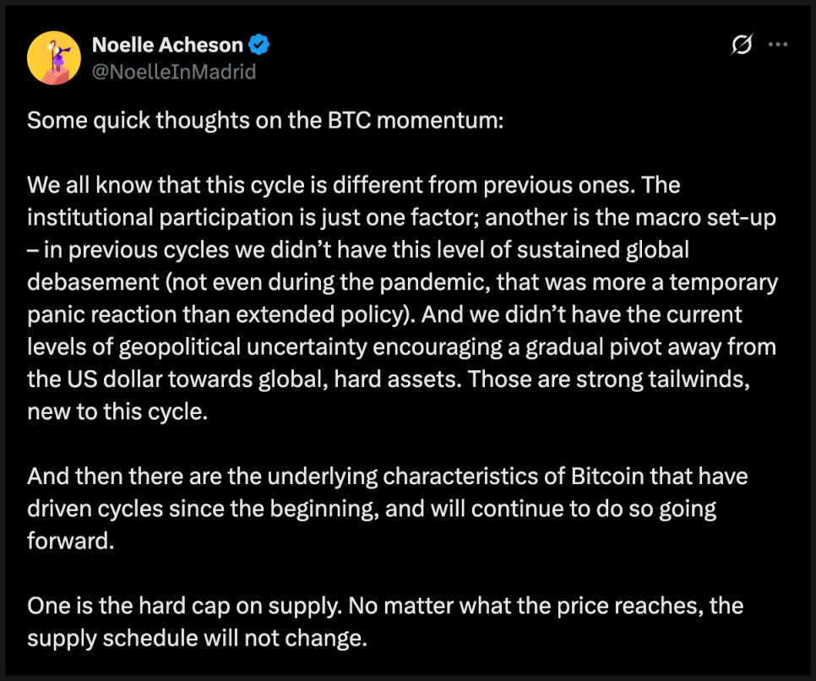Viewport: 816px width, 681px height.
Task: Click the text 'supply schedule will not change.'
Action: point(197,638)
